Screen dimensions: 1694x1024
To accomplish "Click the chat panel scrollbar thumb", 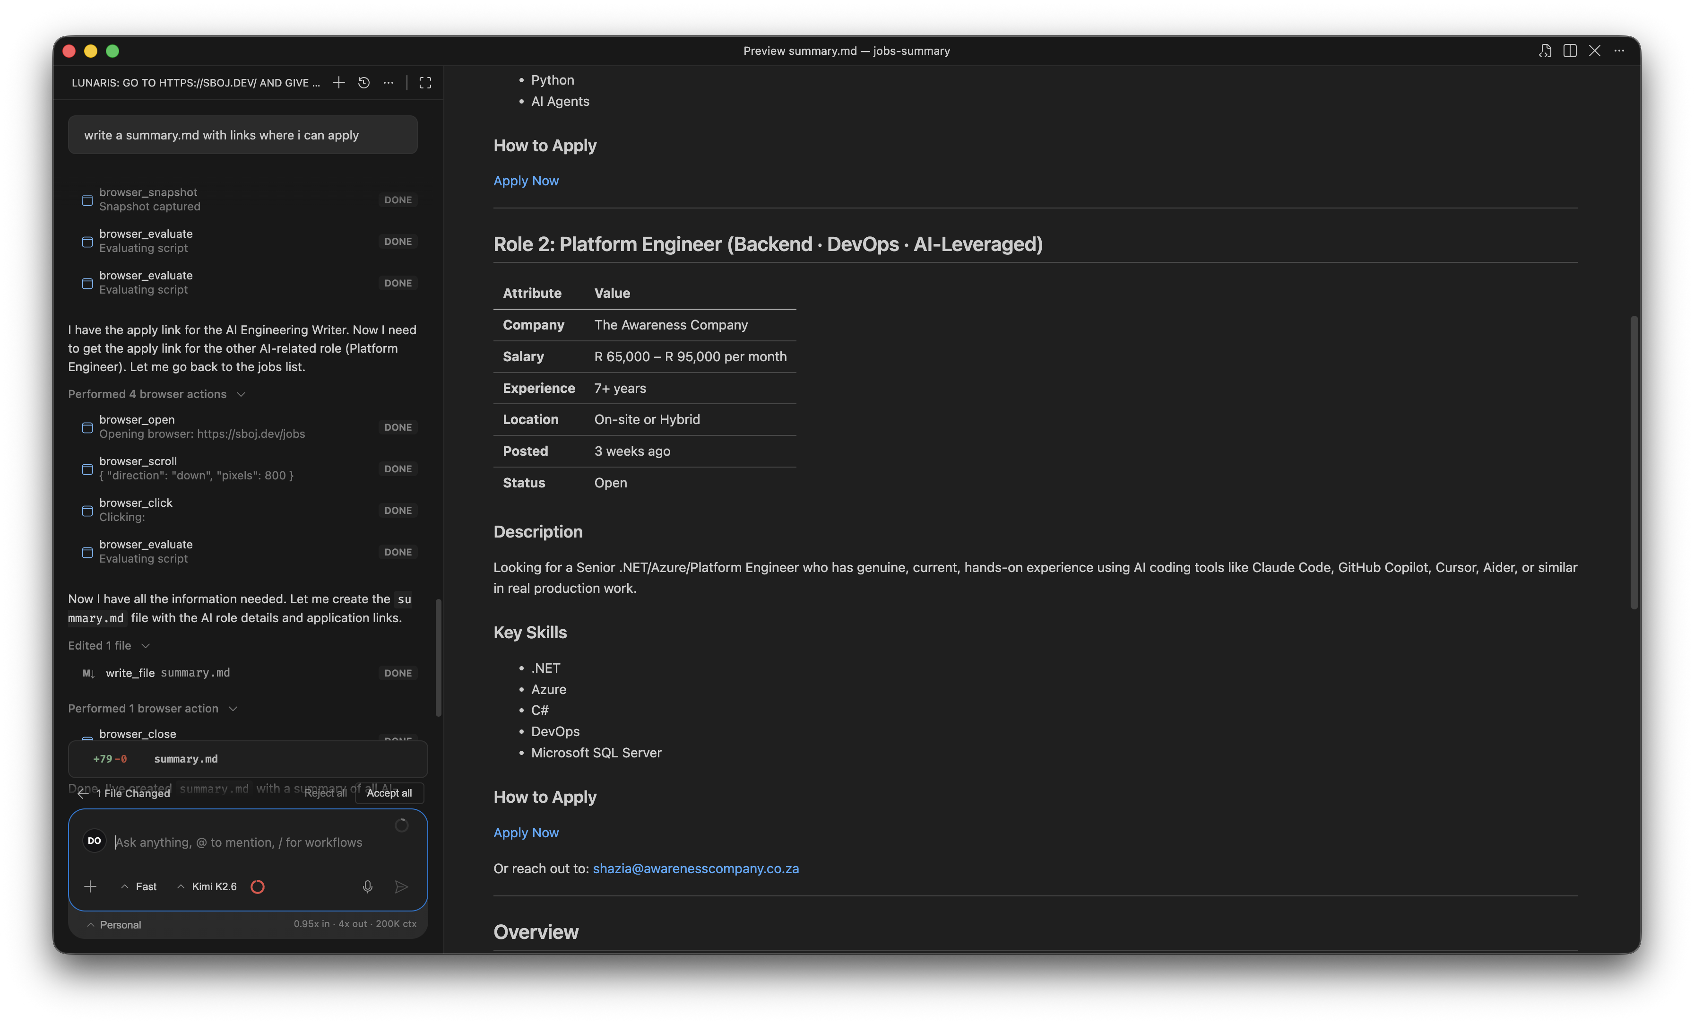I will pos(438,657).
